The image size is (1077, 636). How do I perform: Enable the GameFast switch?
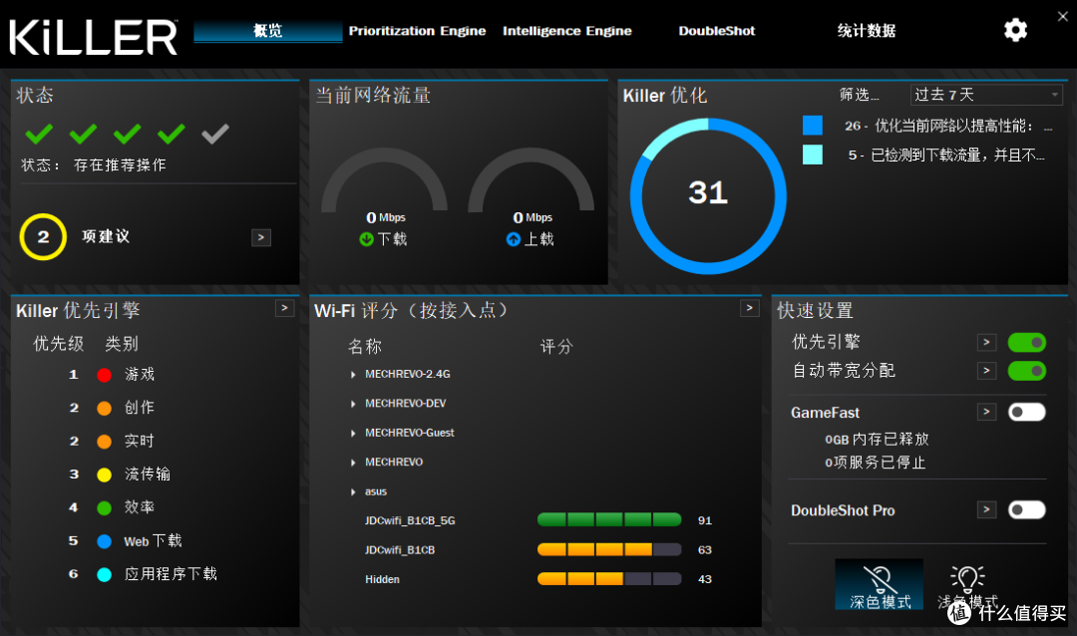click(x=1026, y=412)
